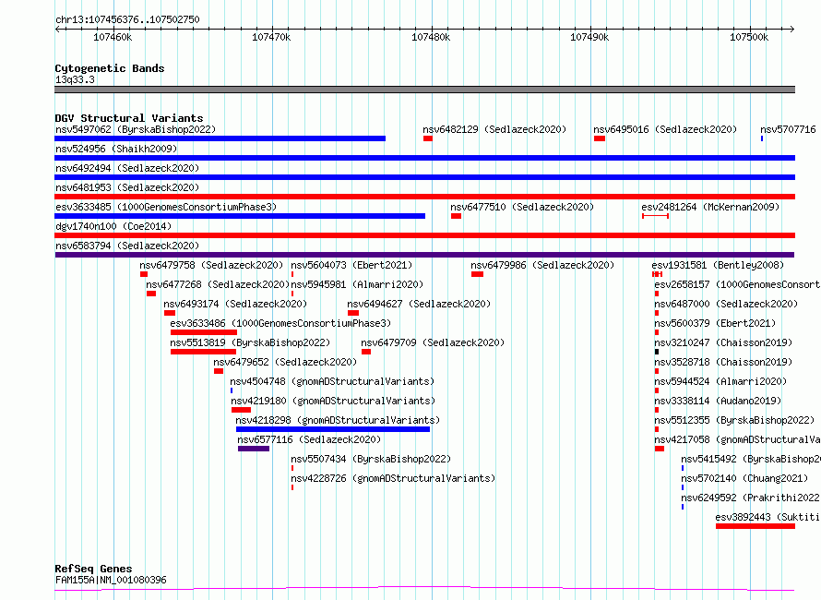Viewport: 821px width, 600px height.
Task: Click the FAM155A|NM_001080396 gene label
Action: [111, 580]
